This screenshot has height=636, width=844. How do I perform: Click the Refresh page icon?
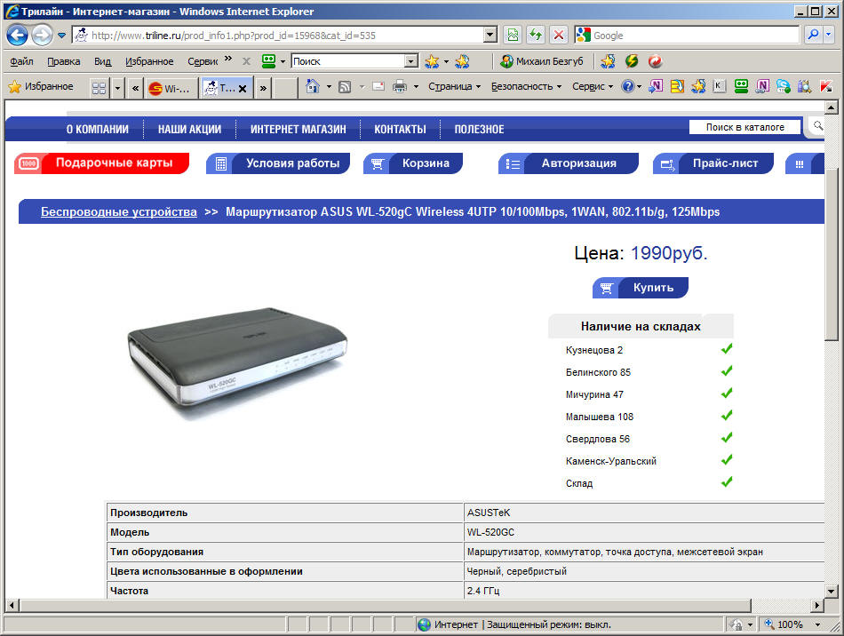[536, 36]
